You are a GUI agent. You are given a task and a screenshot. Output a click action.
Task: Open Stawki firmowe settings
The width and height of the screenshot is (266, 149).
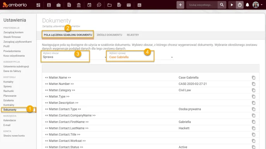[12, 37]
